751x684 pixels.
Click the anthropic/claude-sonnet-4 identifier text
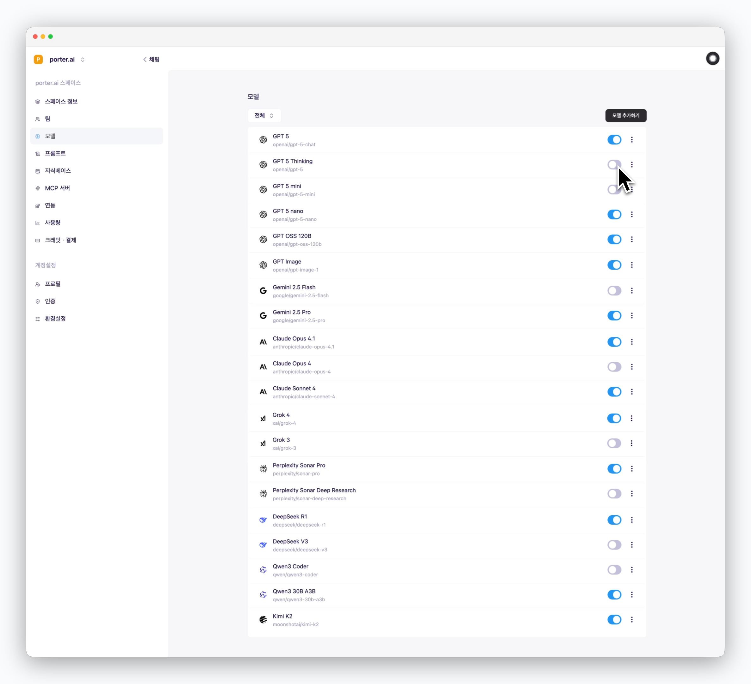click(x=304, y=396)
